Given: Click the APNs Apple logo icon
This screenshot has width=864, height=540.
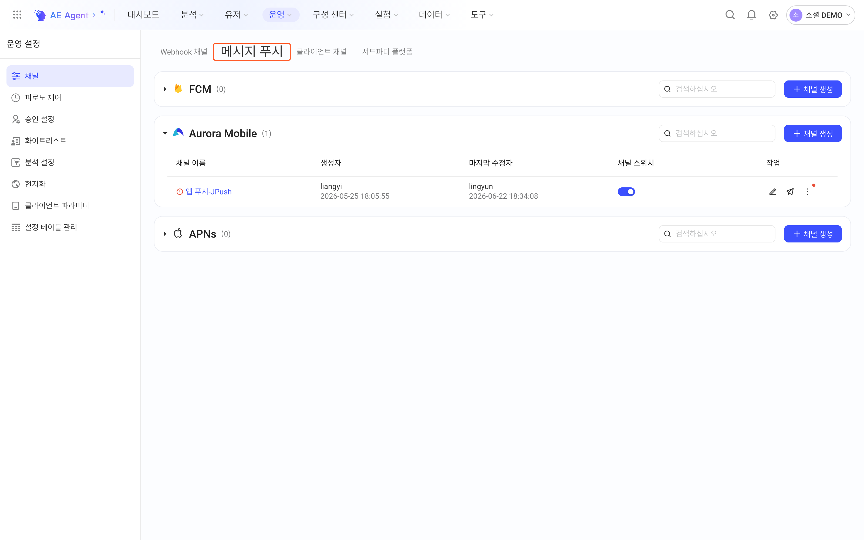Looking at the screenshot, I should point(178,233).
